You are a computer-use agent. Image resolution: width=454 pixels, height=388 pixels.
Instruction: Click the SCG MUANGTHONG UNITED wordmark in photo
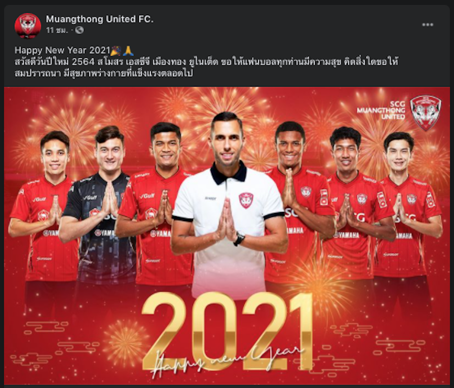381,110
